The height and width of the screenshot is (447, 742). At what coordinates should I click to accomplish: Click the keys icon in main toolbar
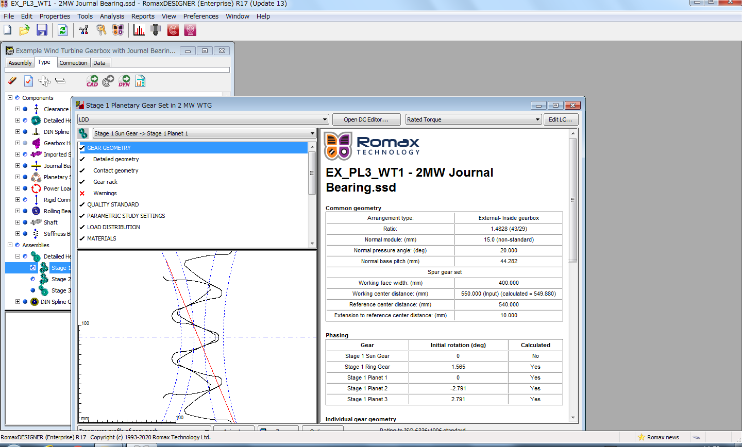point(101,30)
